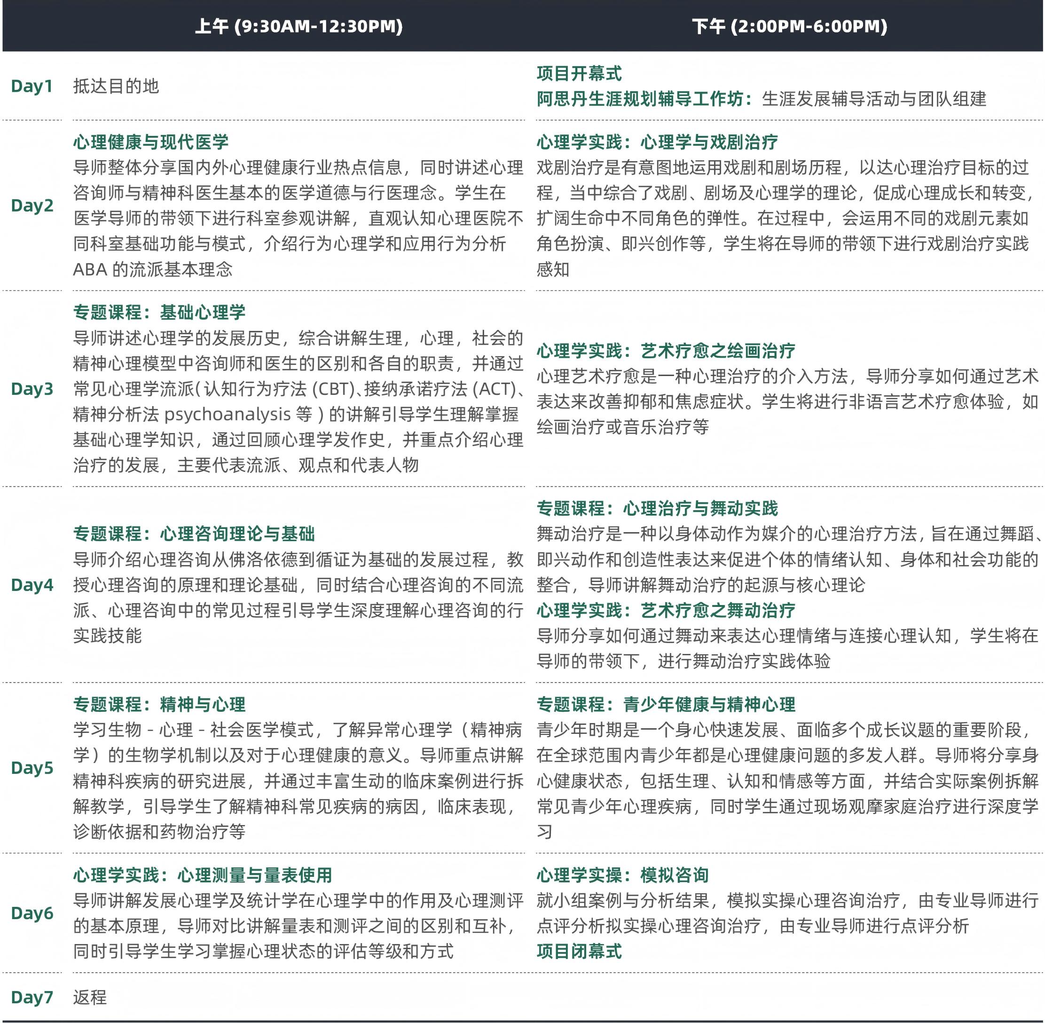Click the 返程 text in Day7
The width and height of the screenshot is (1045, 1023).
[90, 998]
